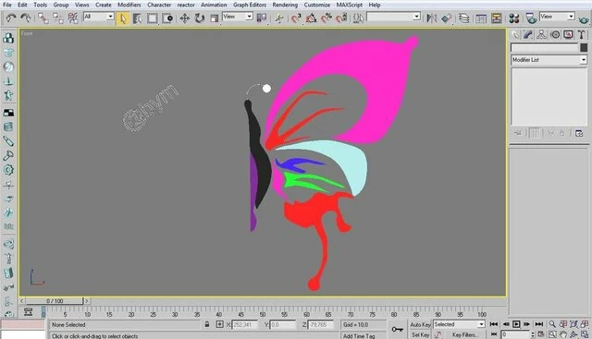Toggle Window/Crossing selection mode
The image size is (592, 339).
coord(167,18)
